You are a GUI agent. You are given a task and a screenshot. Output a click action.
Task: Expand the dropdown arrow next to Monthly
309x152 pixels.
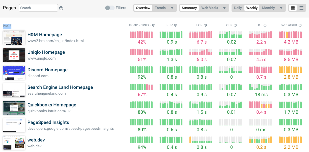click(x=281, y=8)
